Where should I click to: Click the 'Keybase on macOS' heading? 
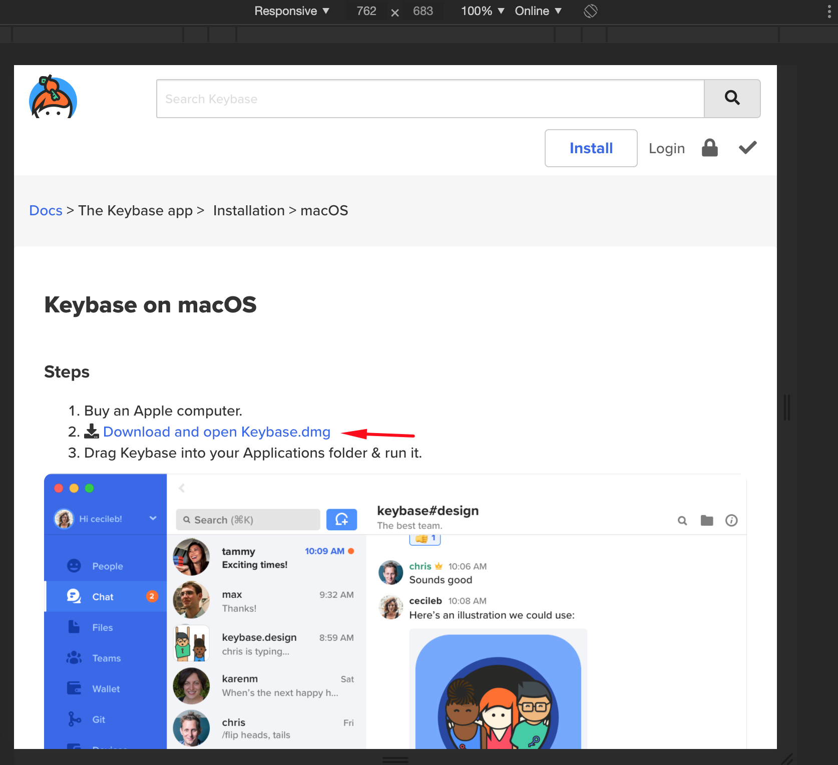[x=150, y=304]
